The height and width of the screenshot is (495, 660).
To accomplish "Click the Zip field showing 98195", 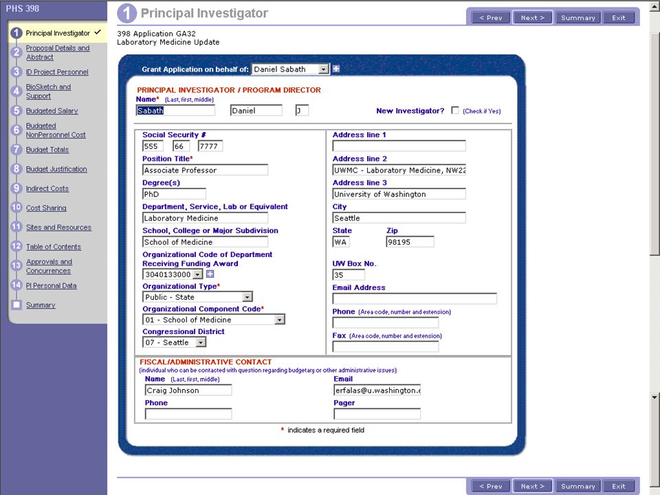I will click(410, 242).
